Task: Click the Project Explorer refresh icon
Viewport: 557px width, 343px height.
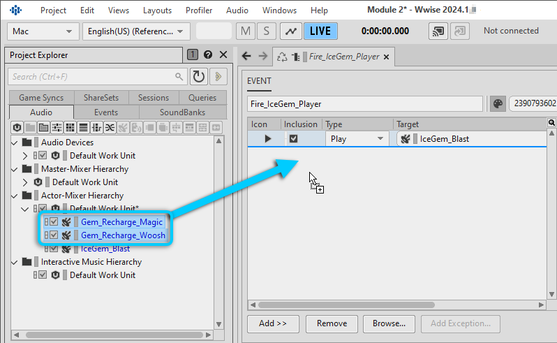Action: point(199,77)
